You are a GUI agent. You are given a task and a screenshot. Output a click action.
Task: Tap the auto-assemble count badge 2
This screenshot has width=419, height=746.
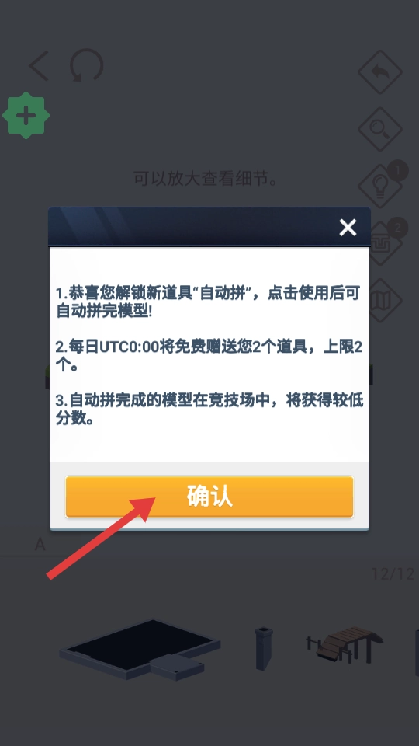click(x=397, y=228)
